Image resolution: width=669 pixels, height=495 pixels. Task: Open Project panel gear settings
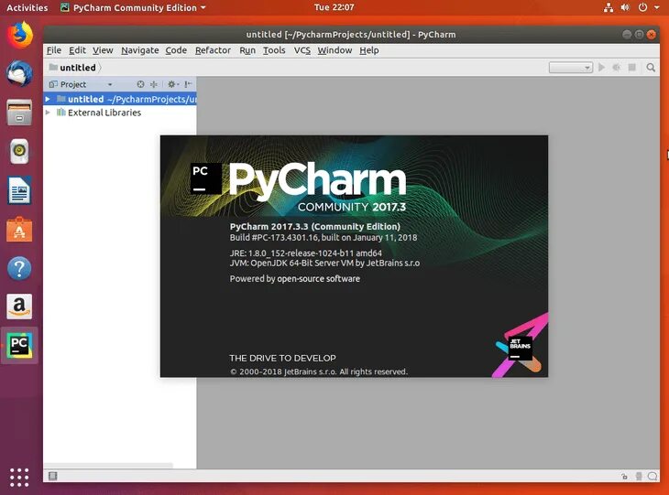173,84
